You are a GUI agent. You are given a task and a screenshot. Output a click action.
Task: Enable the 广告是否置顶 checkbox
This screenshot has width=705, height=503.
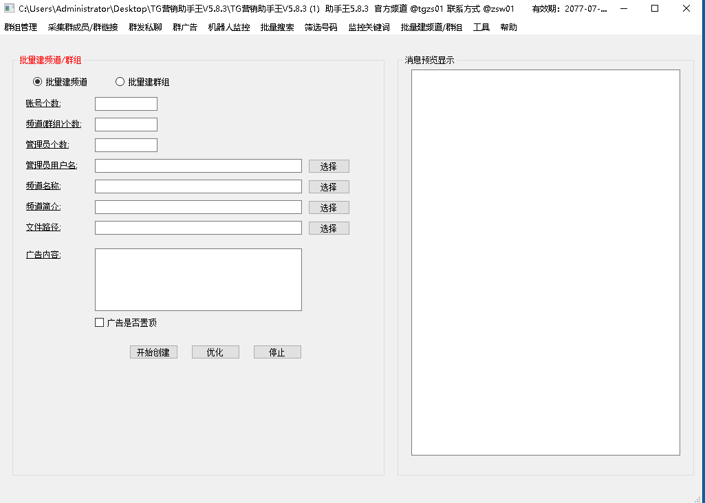tap(100, 323)
